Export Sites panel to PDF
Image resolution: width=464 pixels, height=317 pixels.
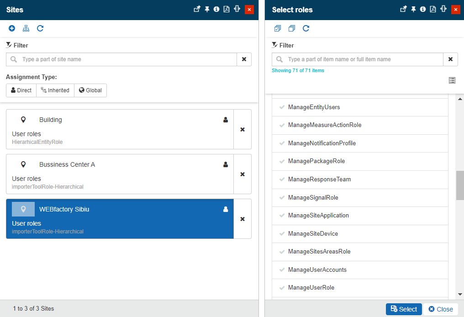[227, 9]
